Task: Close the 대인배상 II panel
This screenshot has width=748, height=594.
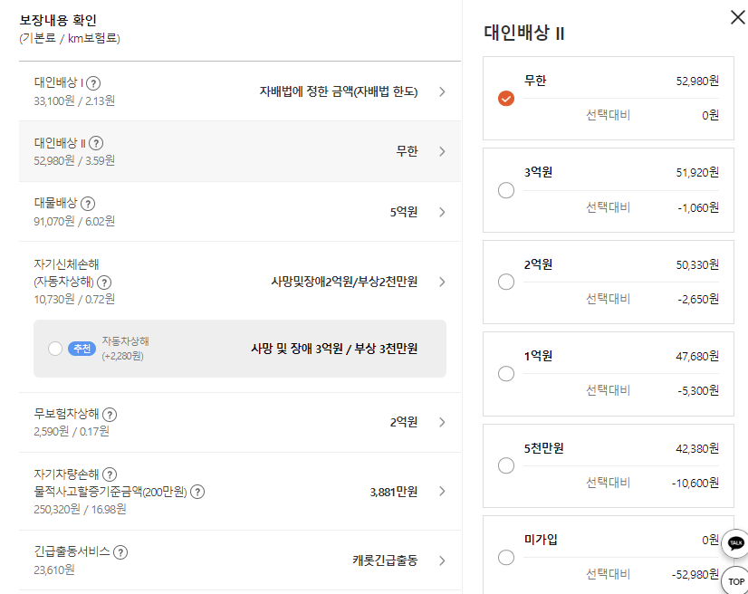Action: tap(737, 17)
